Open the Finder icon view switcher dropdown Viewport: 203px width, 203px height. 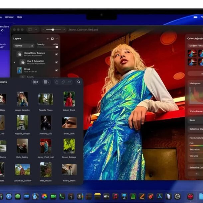35,82
